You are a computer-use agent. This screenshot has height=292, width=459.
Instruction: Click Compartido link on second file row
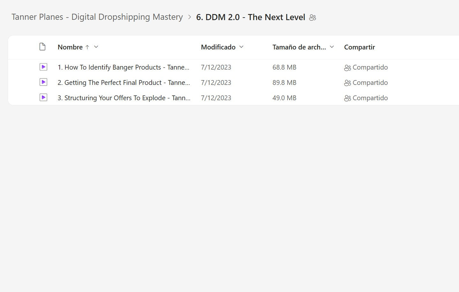(370, 83)
